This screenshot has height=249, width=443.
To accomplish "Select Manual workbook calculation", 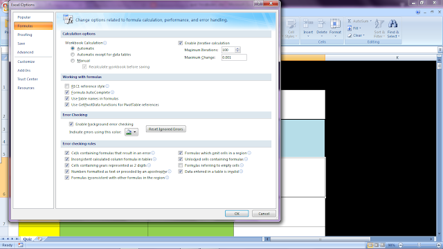I will coord(73,61).
